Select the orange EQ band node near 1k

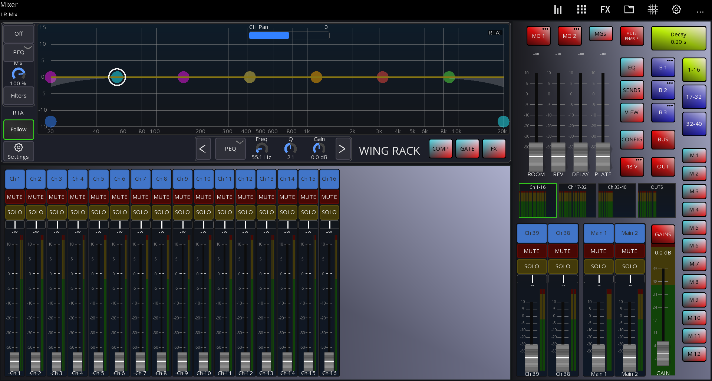[x=316, y=77]
